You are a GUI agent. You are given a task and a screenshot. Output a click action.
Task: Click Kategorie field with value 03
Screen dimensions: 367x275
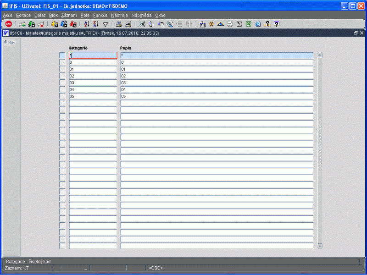[93, 82]
